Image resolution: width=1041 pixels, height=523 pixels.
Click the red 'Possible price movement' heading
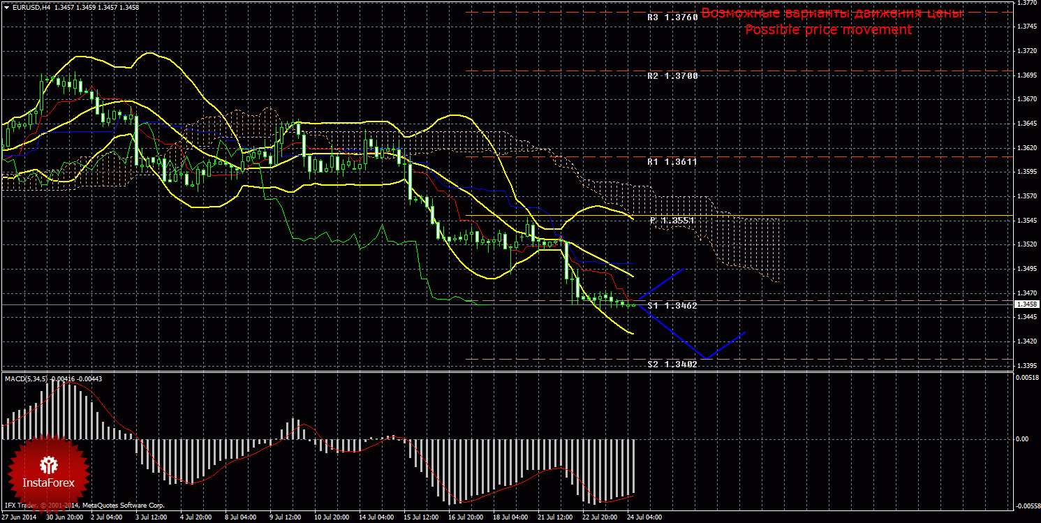pyautogui.click(x=828, y=30)
